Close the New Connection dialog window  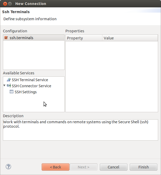(x=4, y=4)
